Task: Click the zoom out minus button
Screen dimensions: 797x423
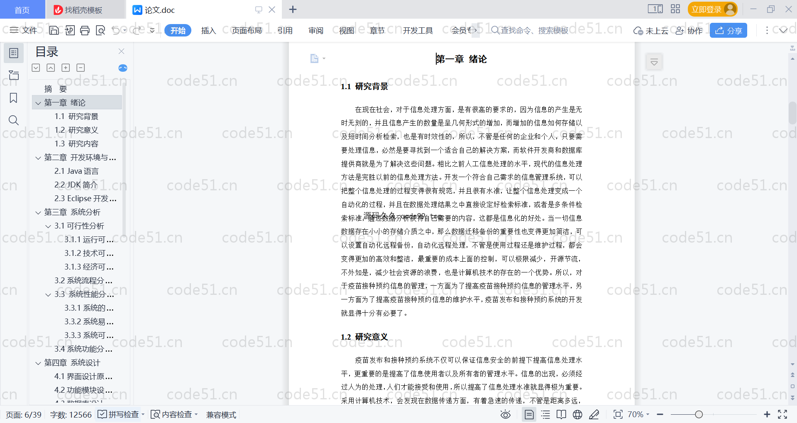Action: point(660,414)
